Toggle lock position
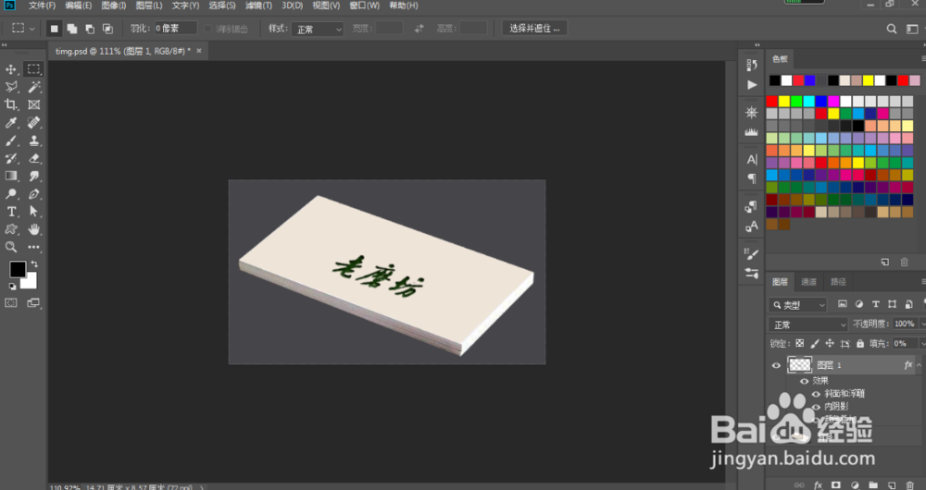The height and width of the screenshot is (490, 926). [830, 343]
